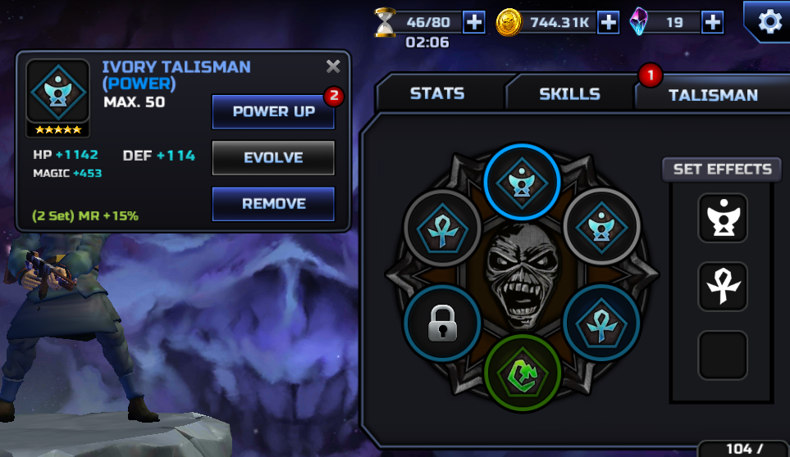View the Ivory set effect icon
Screen dimensions: 790x457
coord(723,218)
